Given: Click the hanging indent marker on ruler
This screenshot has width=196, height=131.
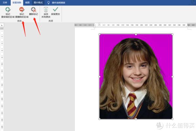Looking at the screenshot, I should pos(95,27).
